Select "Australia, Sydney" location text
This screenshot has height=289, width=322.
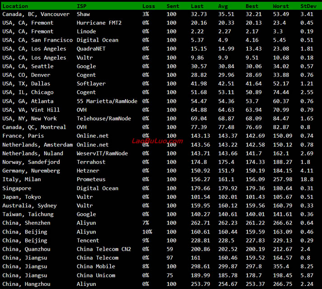pyautogui.click(x=29, y=205)
